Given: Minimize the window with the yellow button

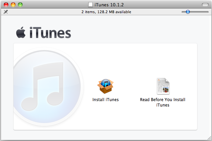Looking at the screenshot, I should coord(13,5).
